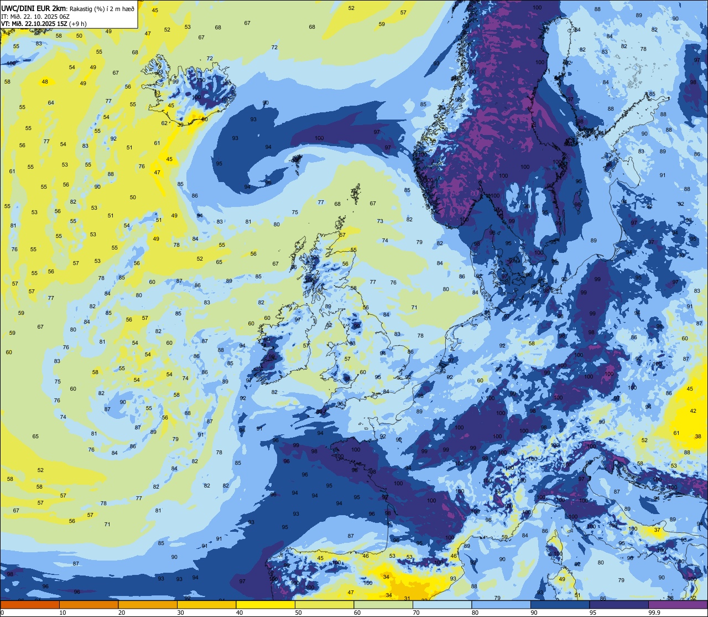Click the pale blue 70–80 legend swatch
Image resolution: width=708 pixels, height=617 pixels.
(442, 604)
